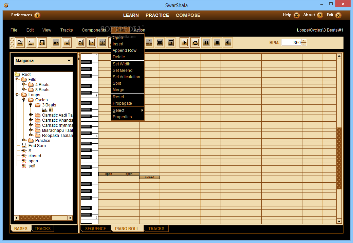Viewport: 353px width, 243px height.
Task: Start playback with the Play button
Action: point(185,42)
